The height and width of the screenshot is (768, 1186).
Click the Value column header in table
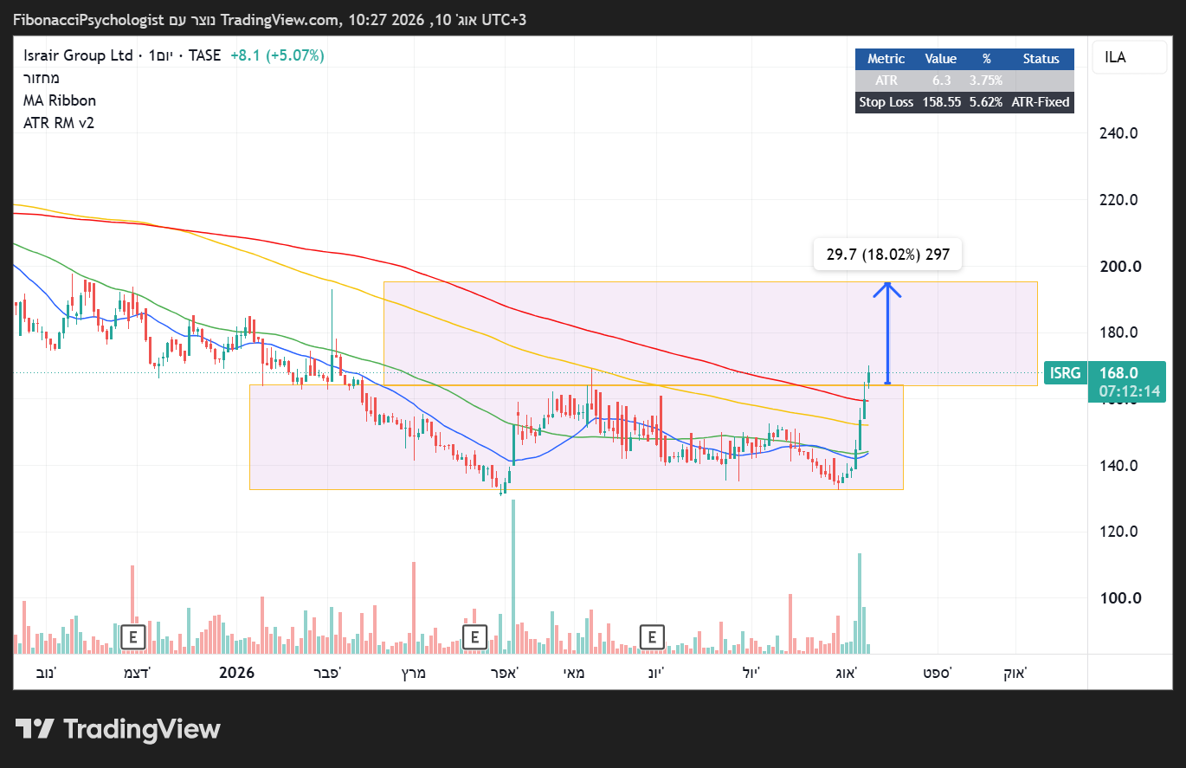[941, 59]
